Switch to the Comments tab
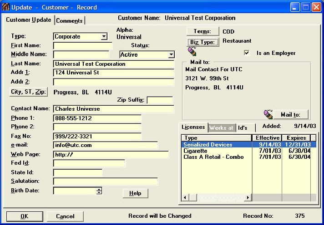 tap(70, 21)
